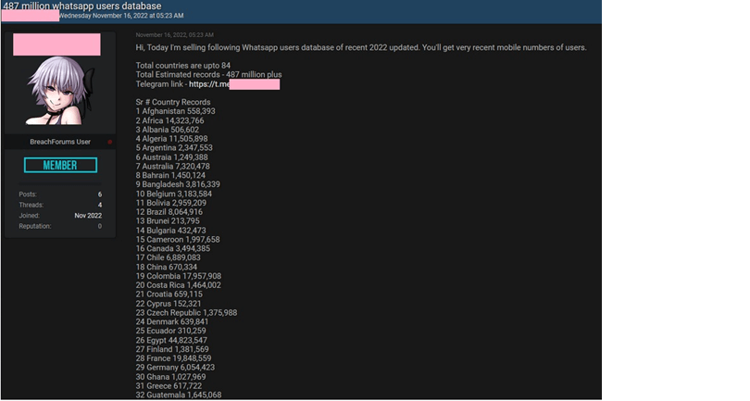Screen dimensions: 750x401
Task: Click row '25 Ecuador 310,259'
Action: click(170, 331)
